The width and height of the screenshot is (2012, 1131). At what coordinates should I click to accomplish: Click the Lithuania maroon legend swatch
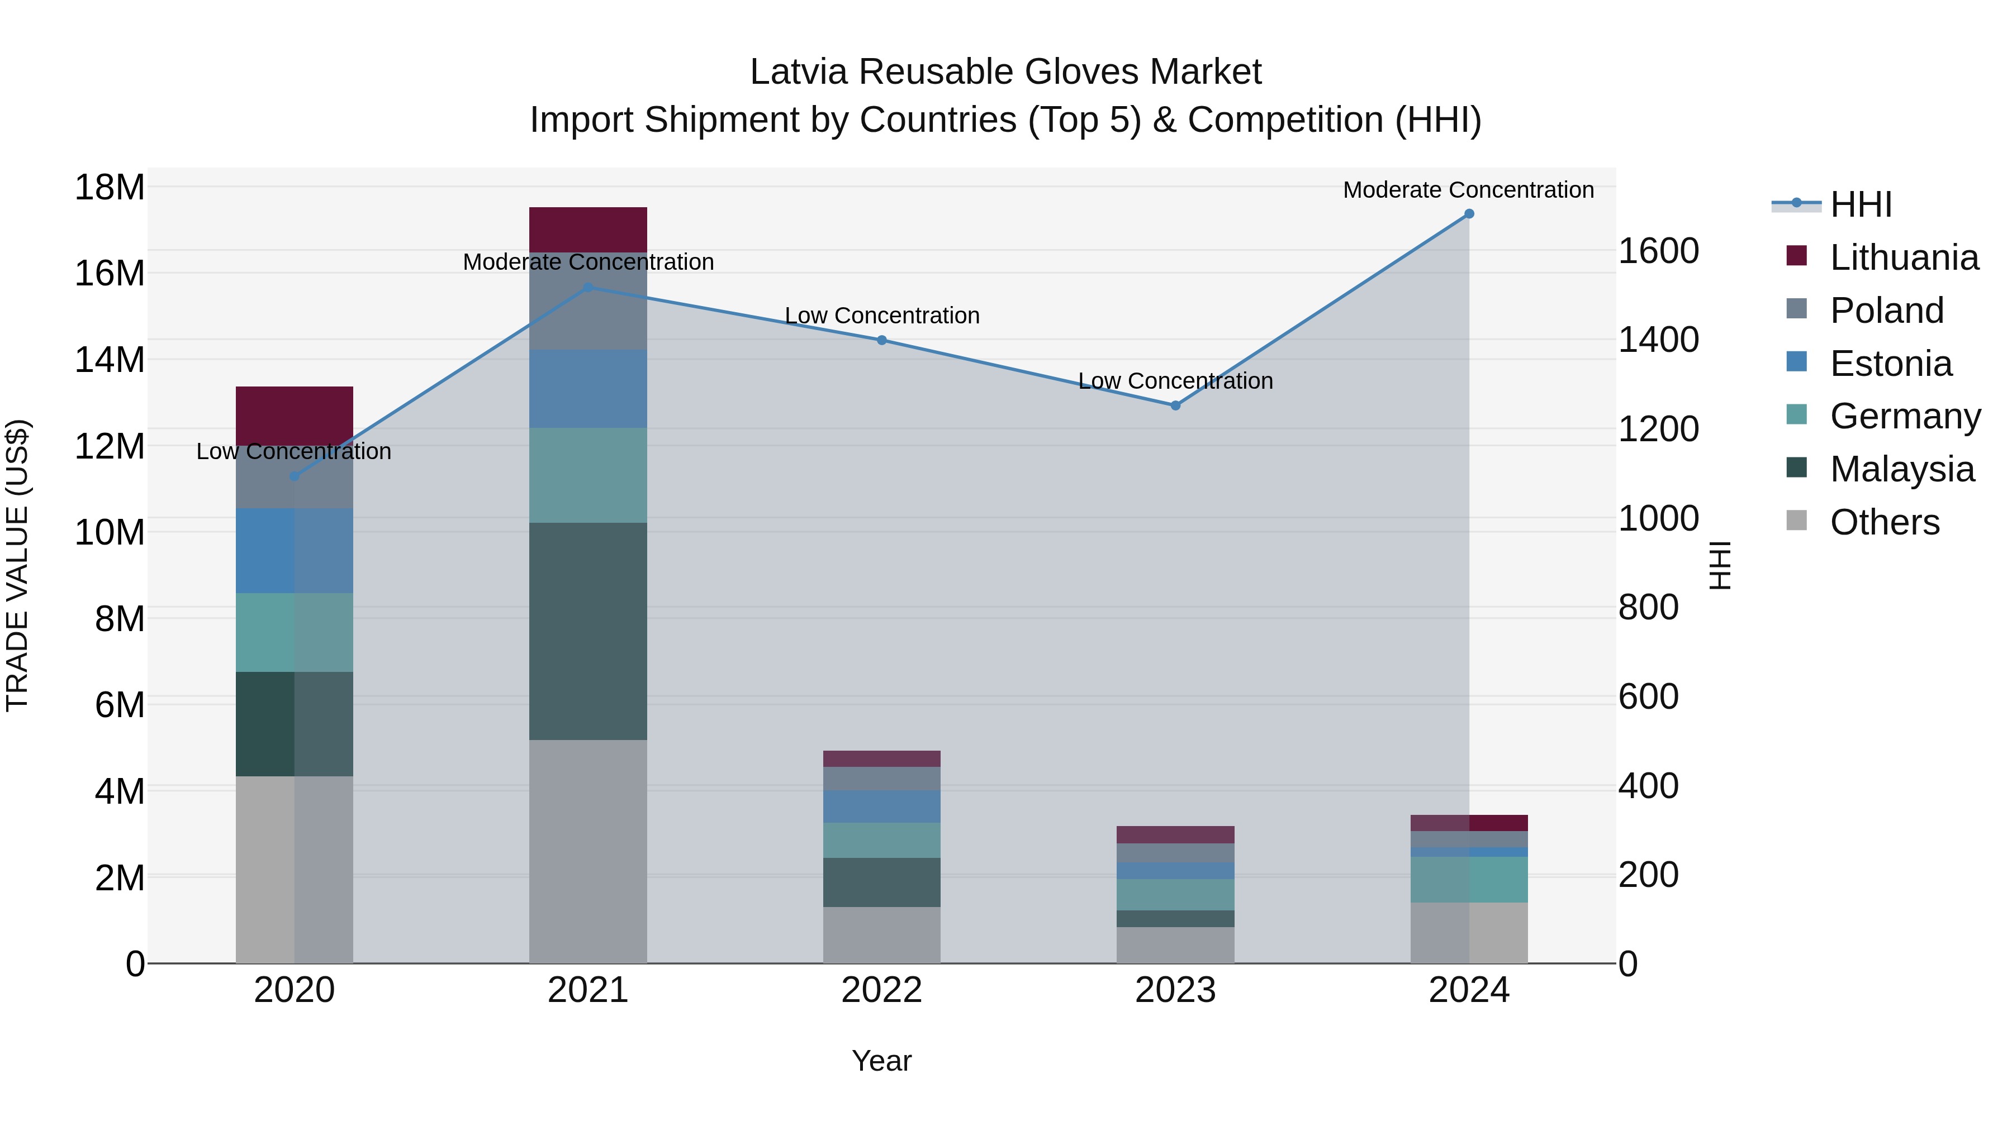[1796, 255]
